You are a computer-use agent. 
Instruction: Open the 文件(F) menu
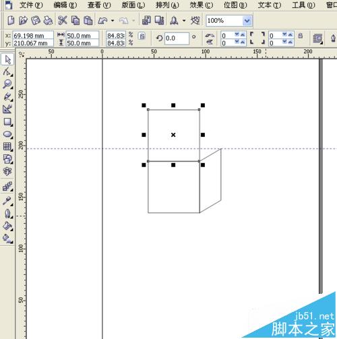(31, 5)
